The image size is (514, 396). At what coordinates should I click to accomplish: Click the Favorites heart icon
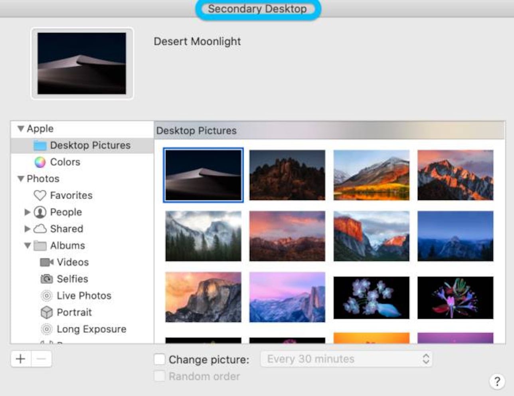tap(40, 195)
